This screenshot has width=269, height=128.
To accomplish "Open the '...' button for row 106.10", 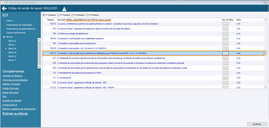I will (x=225, y=53).
